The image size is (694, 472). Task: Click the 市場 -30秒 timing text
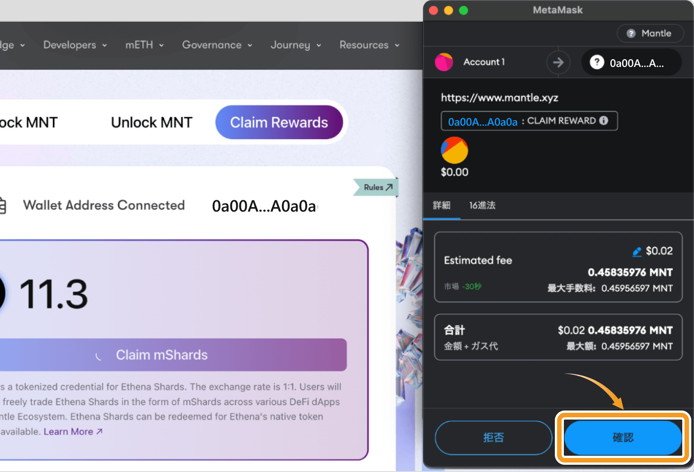[x=463, y=286]
